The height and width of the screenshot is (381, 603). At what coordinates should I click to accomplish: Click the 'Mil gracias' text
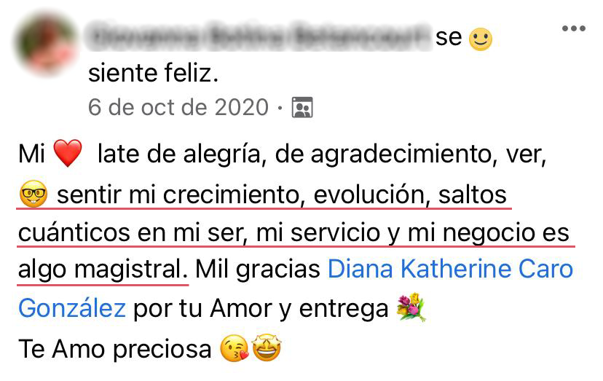tap(258, 269)
